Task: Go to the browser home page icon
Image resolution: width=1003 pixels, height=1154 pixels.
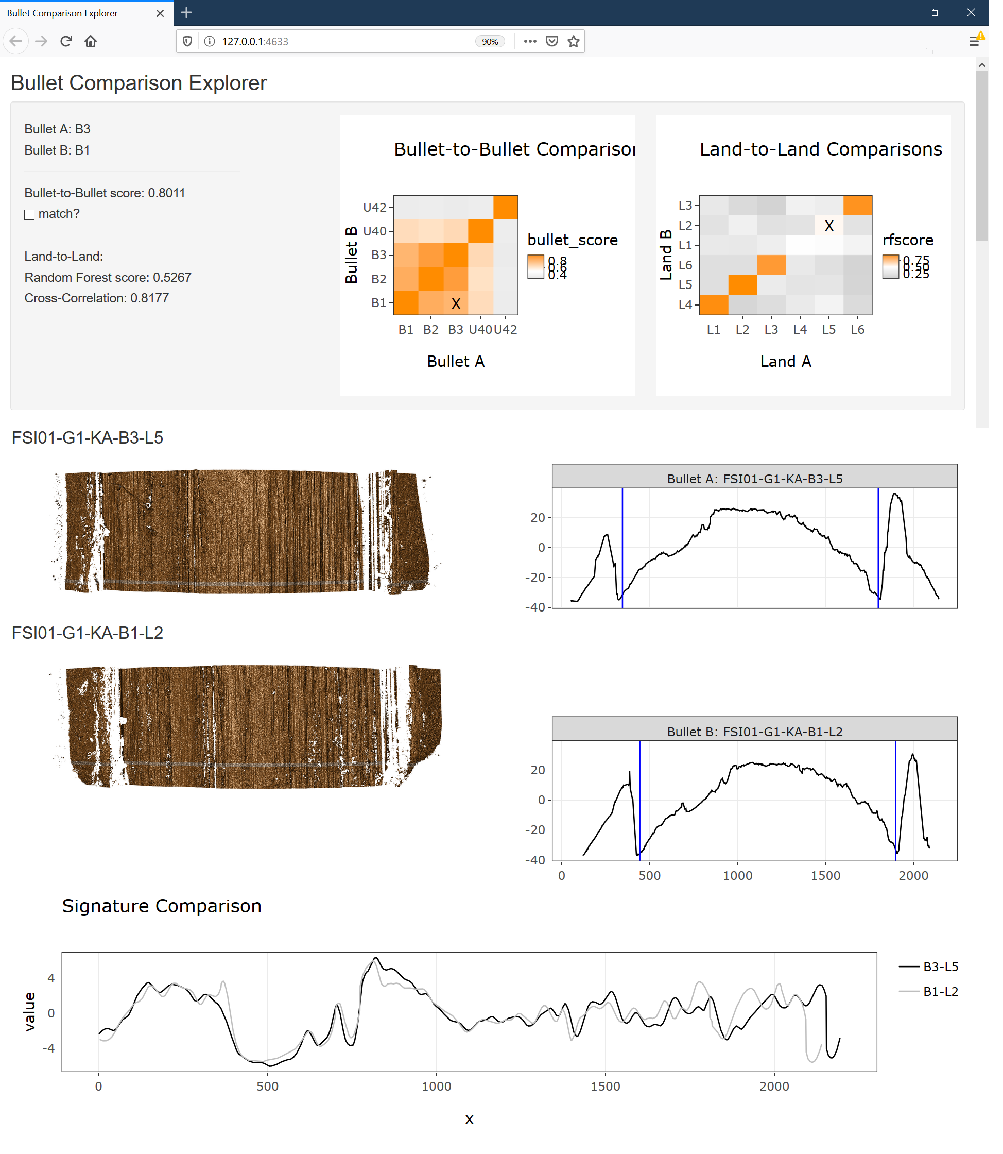Action: [91, 41]
